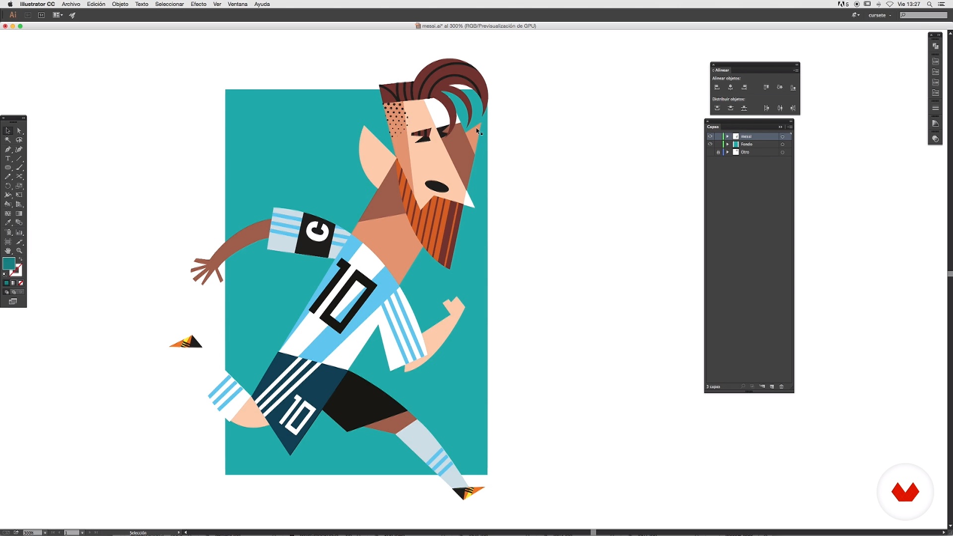Open the Ayuda menu
953x536 pixels.
262,4
